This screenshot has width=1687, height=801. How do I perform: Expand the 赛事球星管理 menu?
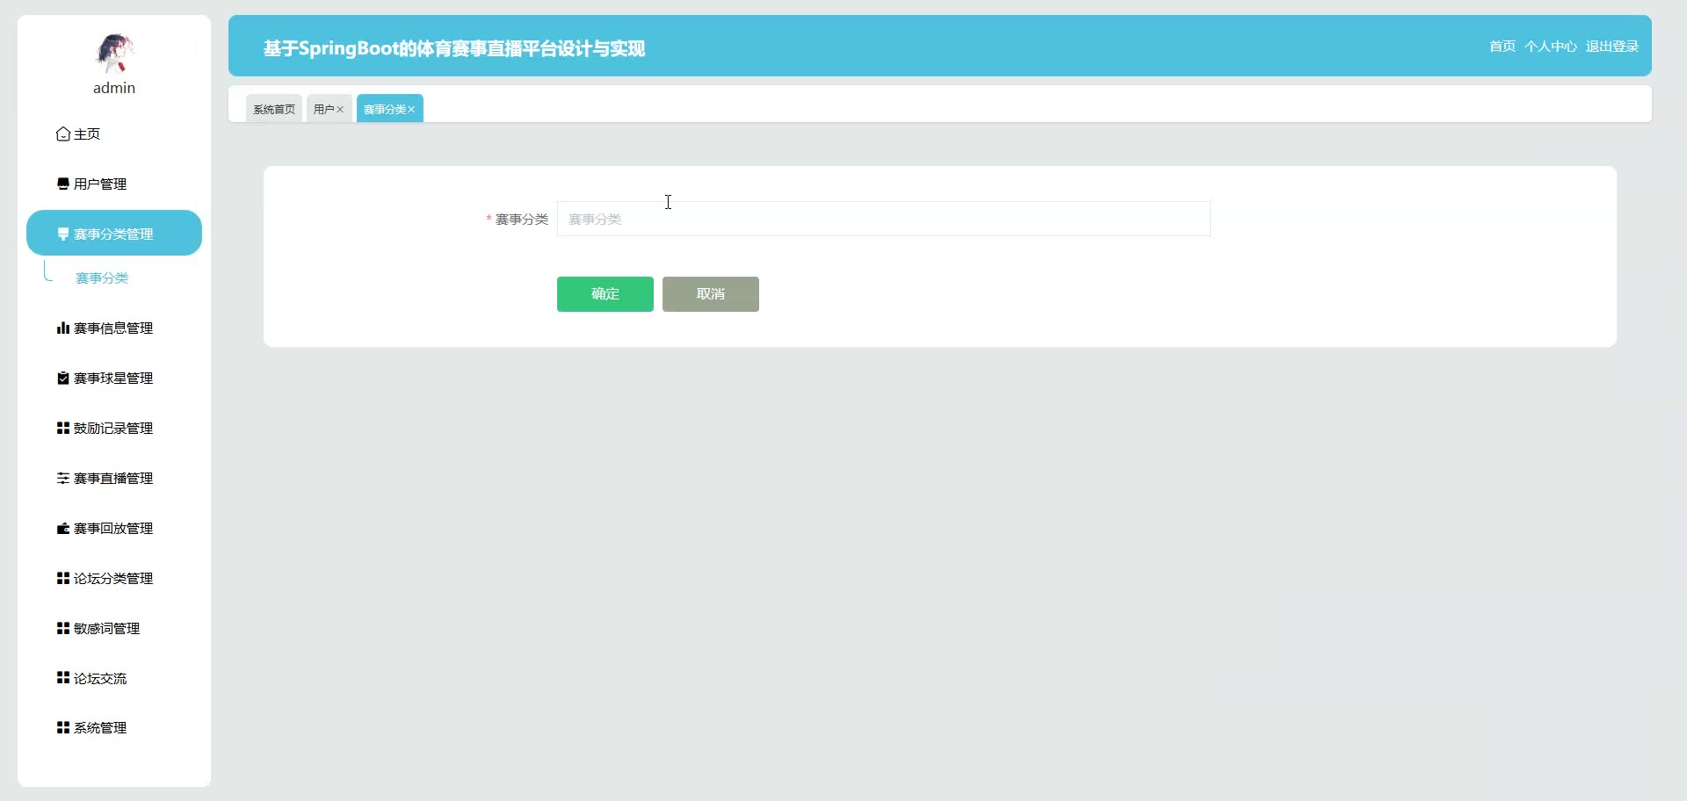(114, 379)
